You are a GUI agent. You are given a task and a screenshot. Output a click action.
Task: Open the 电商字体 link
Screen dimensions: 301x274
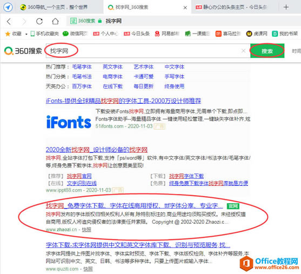point(112,77)
